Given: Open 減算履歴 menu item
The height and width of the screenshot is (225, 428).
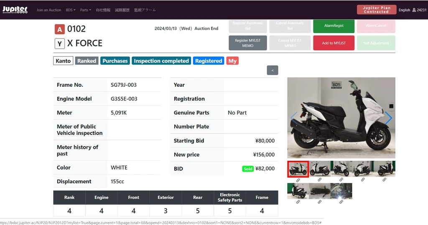Looking at the screenshot, I should pos(122,10).
